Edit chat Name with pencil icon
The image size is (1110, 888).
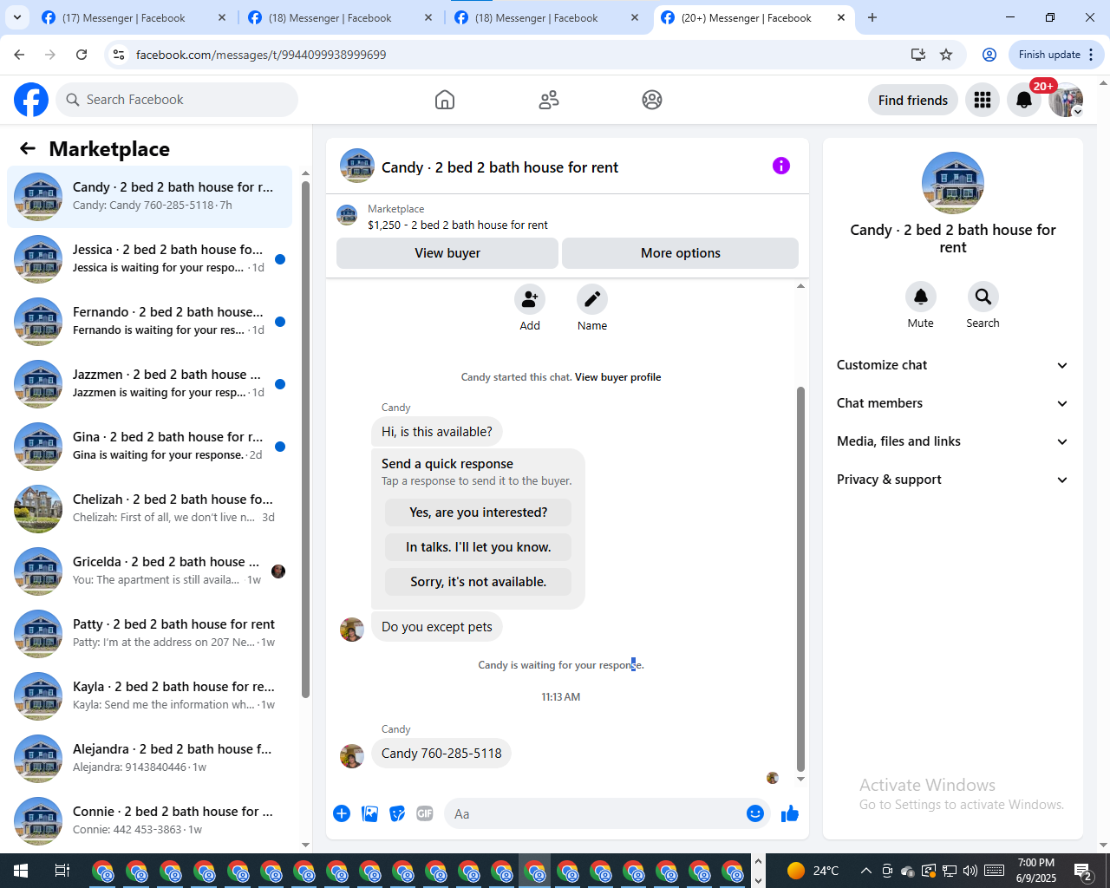click(592, 299)
